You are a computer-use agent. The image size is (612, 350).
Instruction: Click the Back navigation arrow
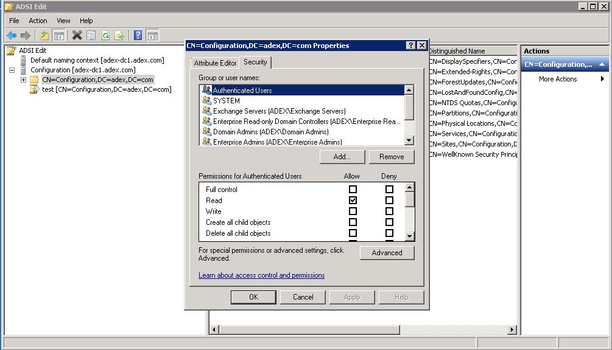point(10,35)
